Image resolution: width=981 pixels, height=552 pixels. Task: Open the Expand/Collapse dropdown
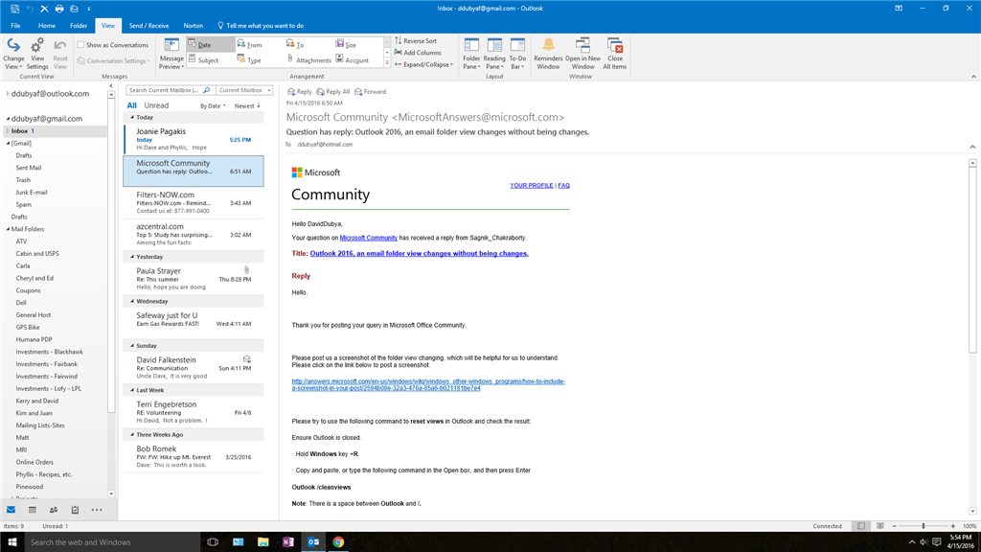tap(423, 64)
